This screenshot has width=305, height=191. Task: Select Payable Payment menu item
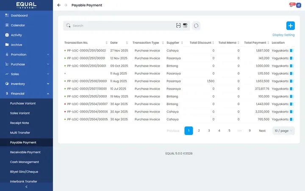pyautogui.click(x=23, y=142)
